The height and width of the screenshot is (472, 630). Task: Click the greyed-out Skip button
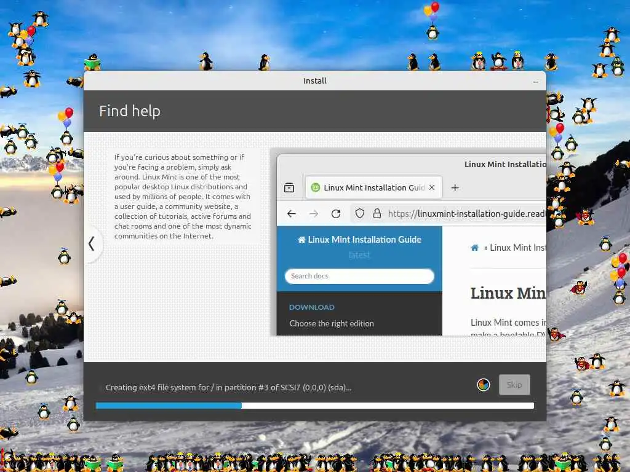tap(514, 385)
